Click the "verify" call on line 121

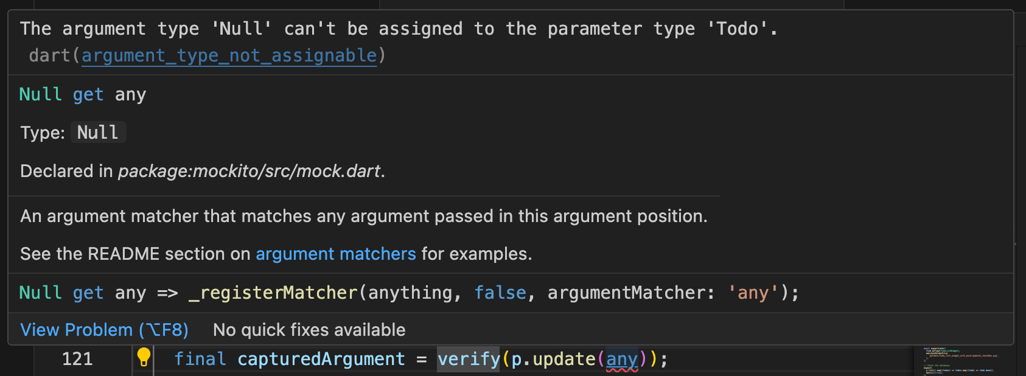tap(468, 359)
